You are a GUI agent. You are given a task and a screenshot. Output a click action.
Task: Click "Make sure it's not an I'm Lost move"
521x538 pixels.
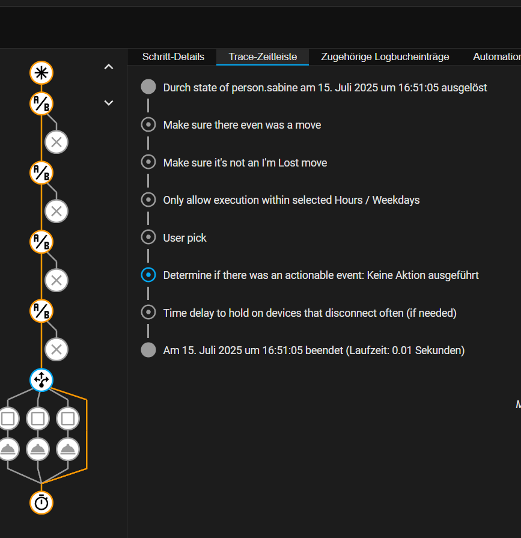click(245, 163)
